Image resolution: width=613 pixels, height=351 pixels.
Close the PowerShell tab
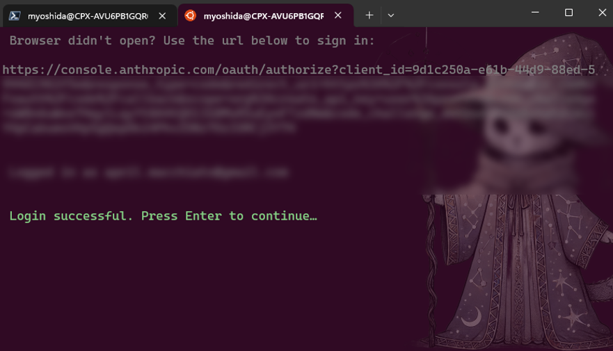(162, 15)
